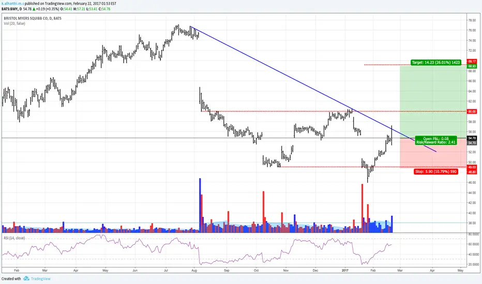Image resolution: width=482 pixels, height=284 pixels.
Task: Click the Jun label on time axis
Action: 135,271
